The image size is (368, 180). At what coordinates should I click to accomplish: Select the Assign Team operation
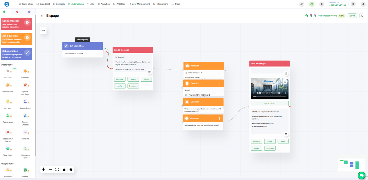25,104
